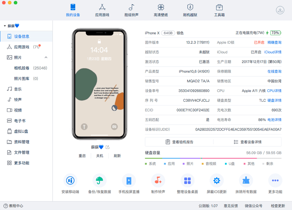The width and height of the screenshot is (292, 210).
Task: Click the 73% battery indicator
Action: (x=276, y=33)
